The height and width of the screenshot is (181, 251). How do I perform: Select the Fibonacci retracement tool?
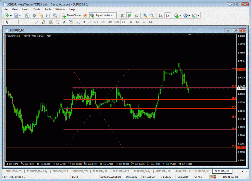click(57, 22)
